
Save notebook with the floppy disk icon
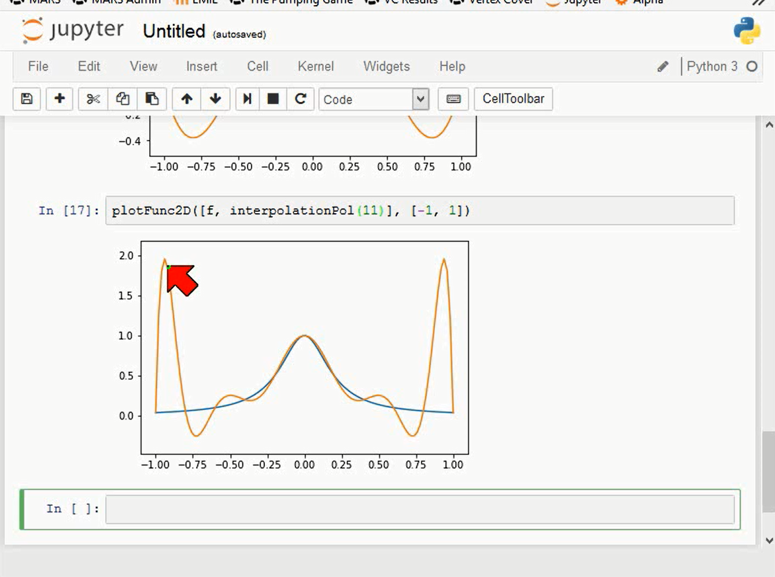pos(27,99)
